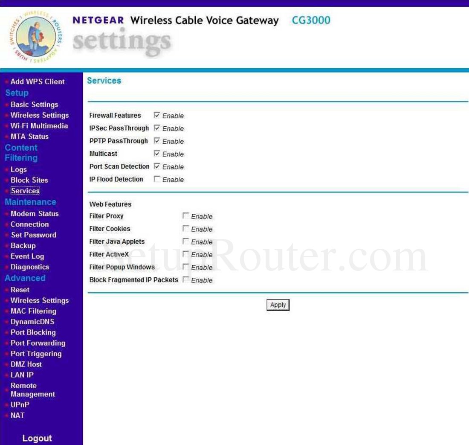Open Modem Status page

point(35,214)
